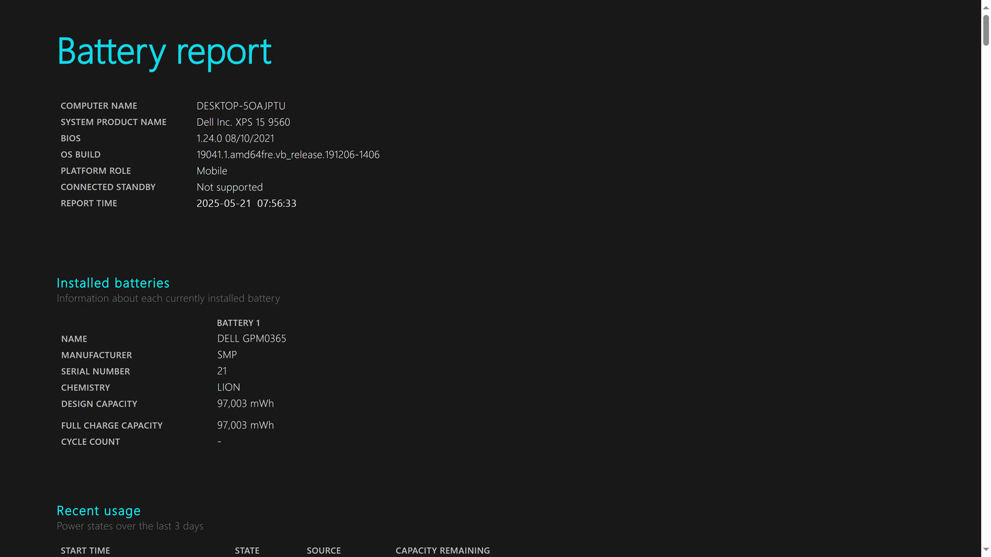Click the Installed batteries section heading

113,283
